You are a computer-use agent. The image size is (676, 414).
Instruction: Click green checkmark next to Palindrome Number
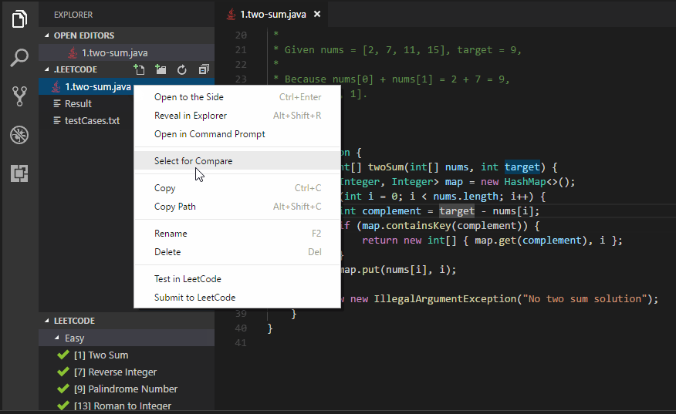click(63, 389)
